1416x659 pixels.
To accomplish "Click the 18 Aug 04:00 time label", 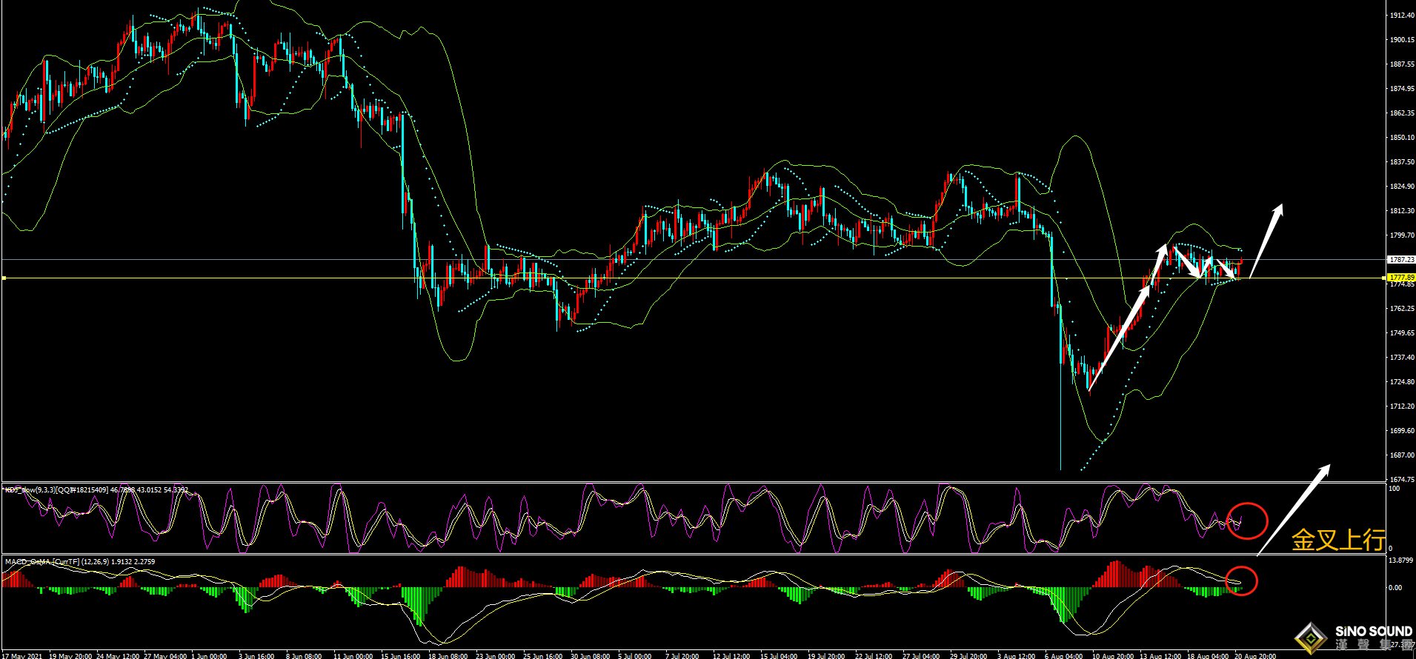I will [x=1207, y=655].
